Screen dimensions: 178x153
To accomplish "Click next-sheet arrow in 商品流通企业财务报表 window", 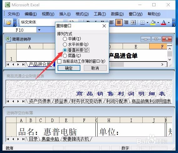I will 18,101.
